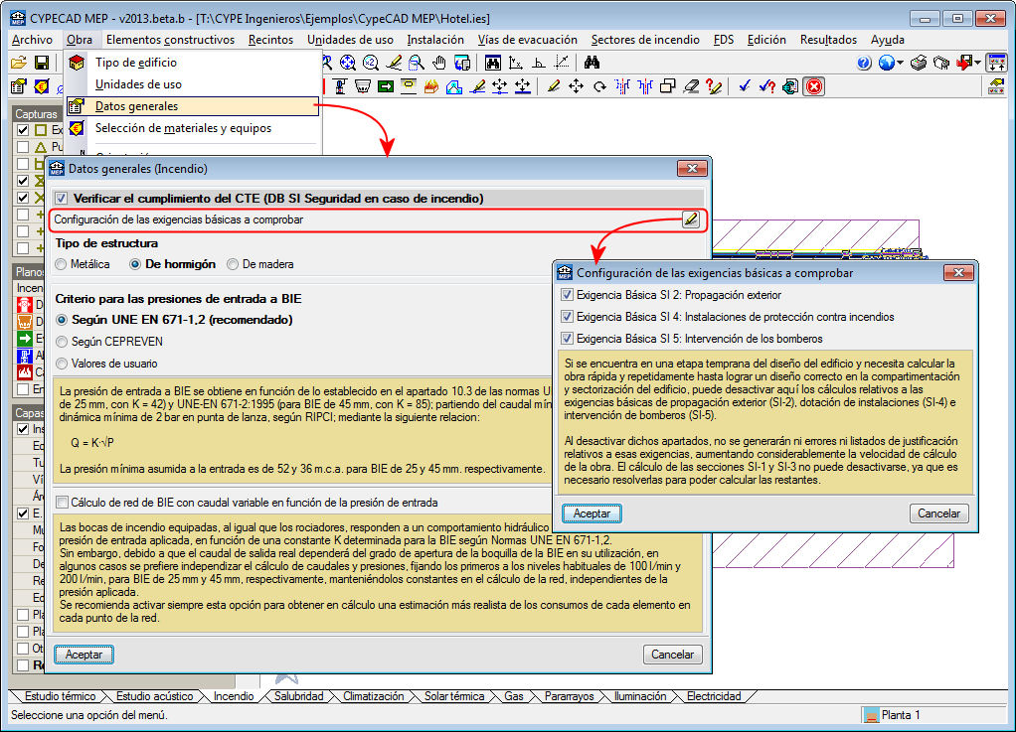Select the fire hydrant BIE tool icon
Viewport: 1016px width, 732px height.
[340, 86]
